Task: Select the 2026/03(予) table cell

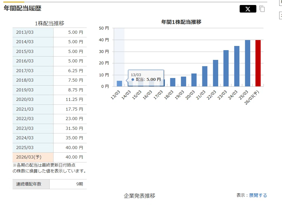Action: click(33, 157)
